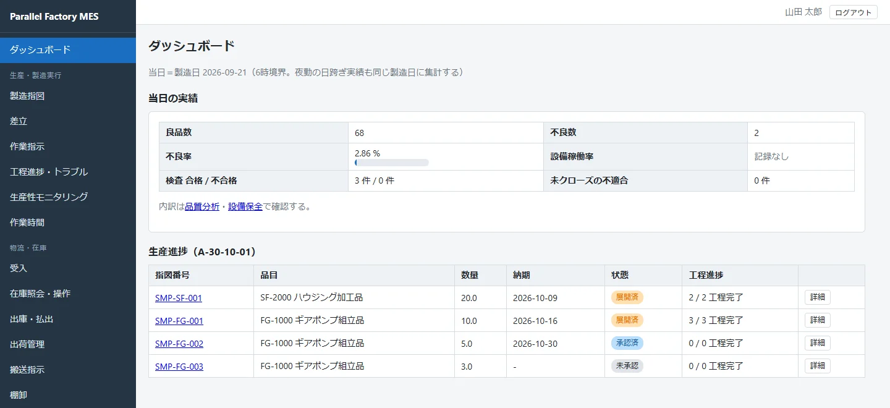
Task: Click 詳細 for SMP-FG-001 row
Action: pos(818,320)
